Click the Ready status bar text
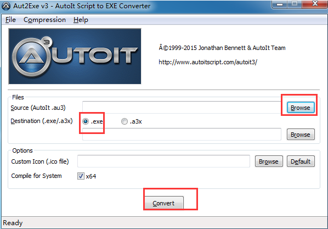 [13, 223]
